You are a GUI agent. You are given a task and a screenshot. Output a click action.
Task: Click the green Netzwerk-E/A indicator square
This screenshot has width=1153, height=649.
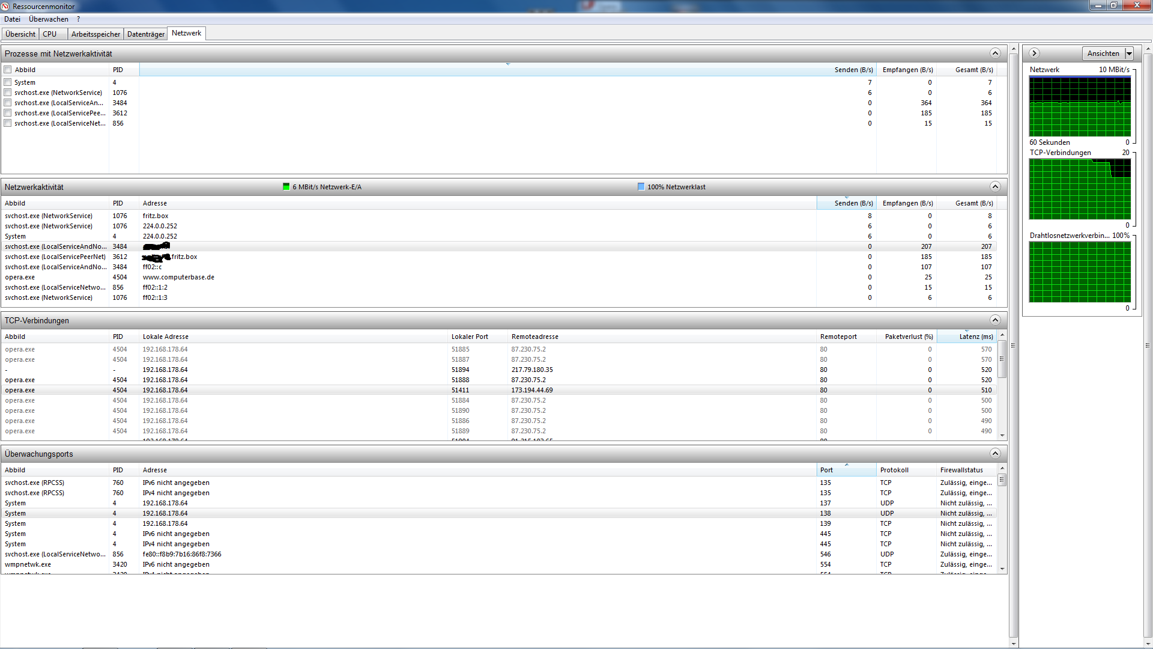coord(286,187)
